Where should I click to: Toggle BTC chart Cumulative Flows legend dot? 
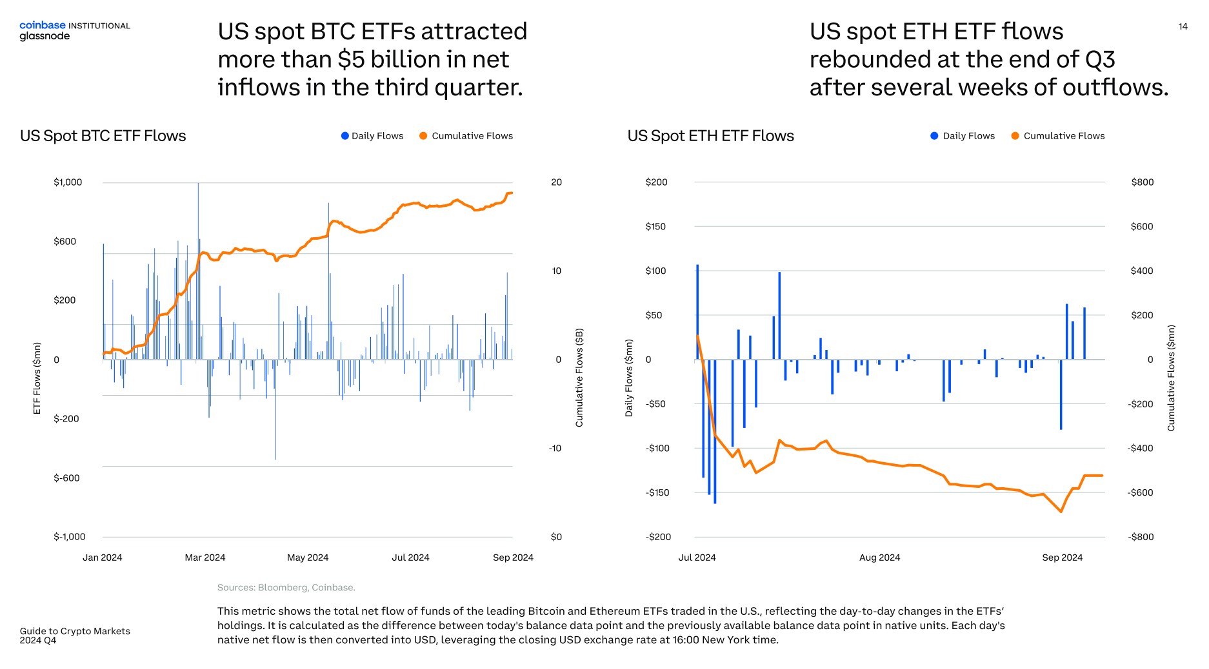click(423, 136)
